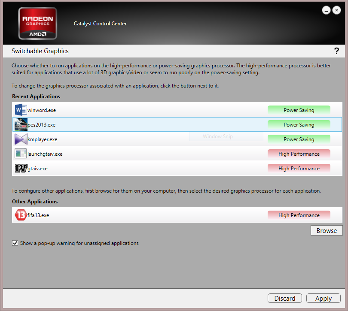Click the Radeon Graphics AMD logo
Screen dimensions: 348x311
pyautogui.click(x=38, y=24)
